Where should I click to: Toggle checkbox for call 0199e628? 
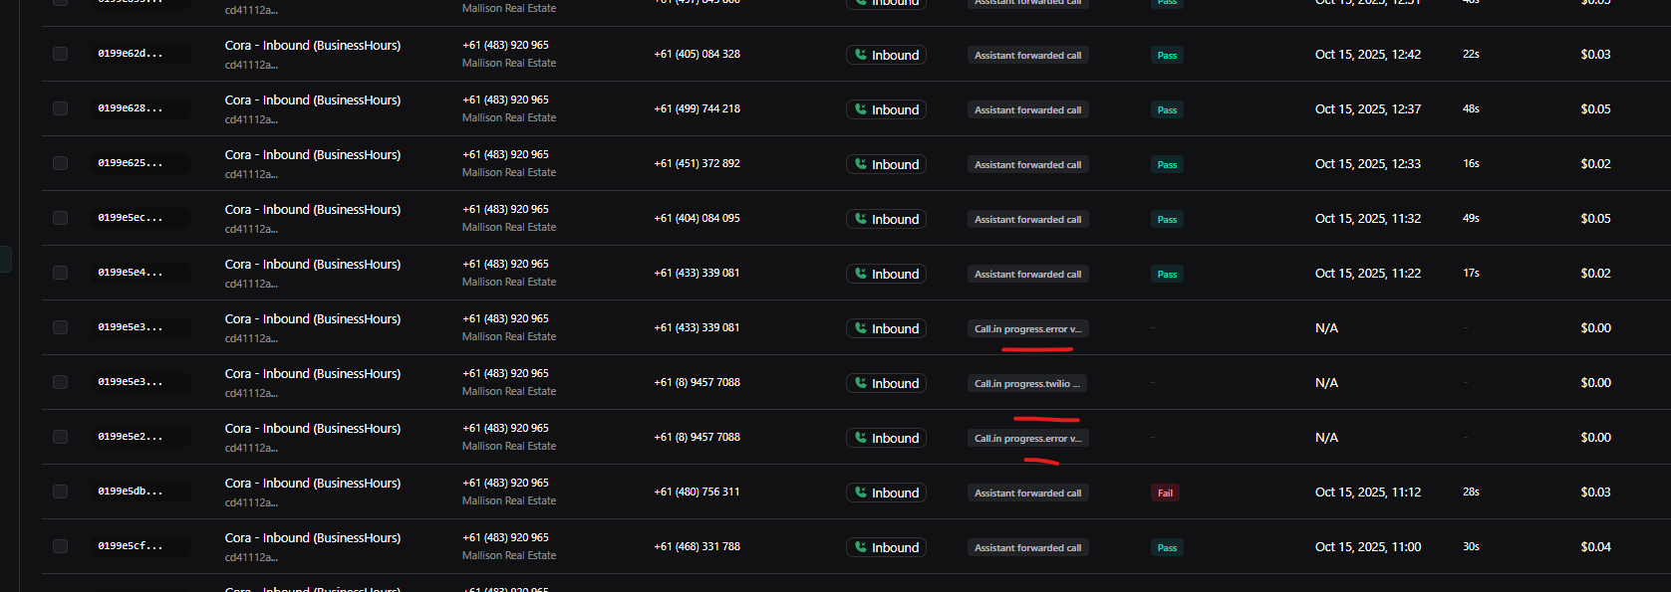point(61,108)
